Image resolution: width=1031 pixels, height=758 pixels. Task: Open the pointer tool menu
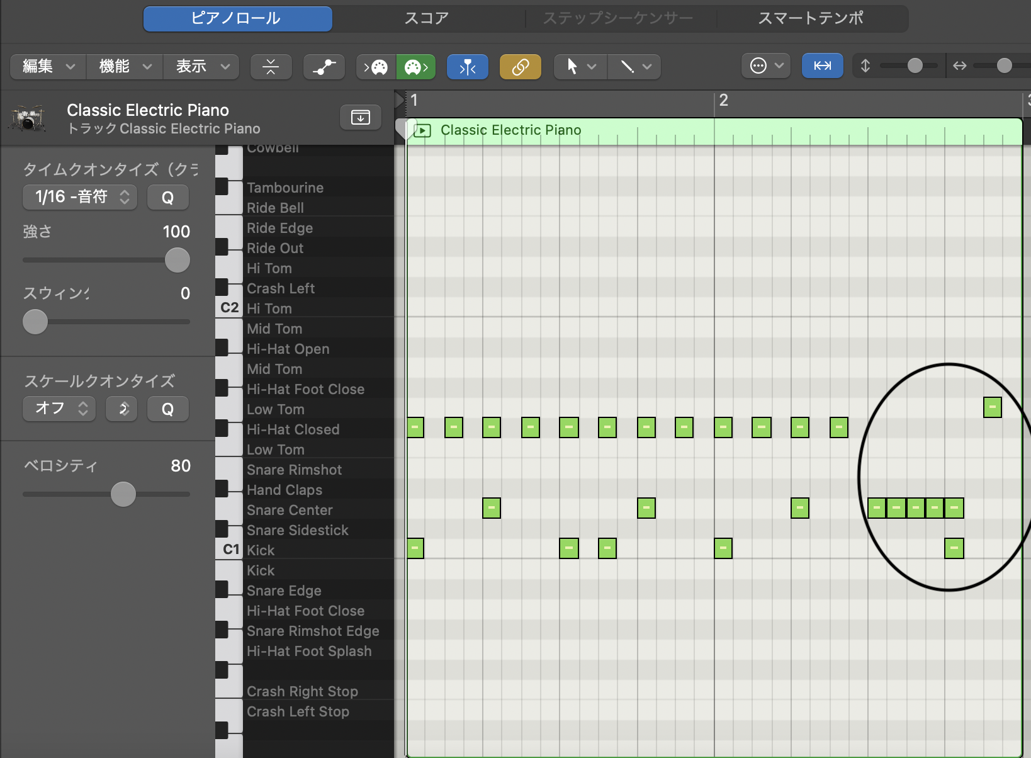pos(580,66)
